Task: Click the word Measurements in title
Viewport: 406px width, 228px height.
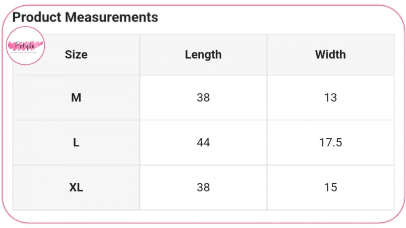Action: click(111, 17)
